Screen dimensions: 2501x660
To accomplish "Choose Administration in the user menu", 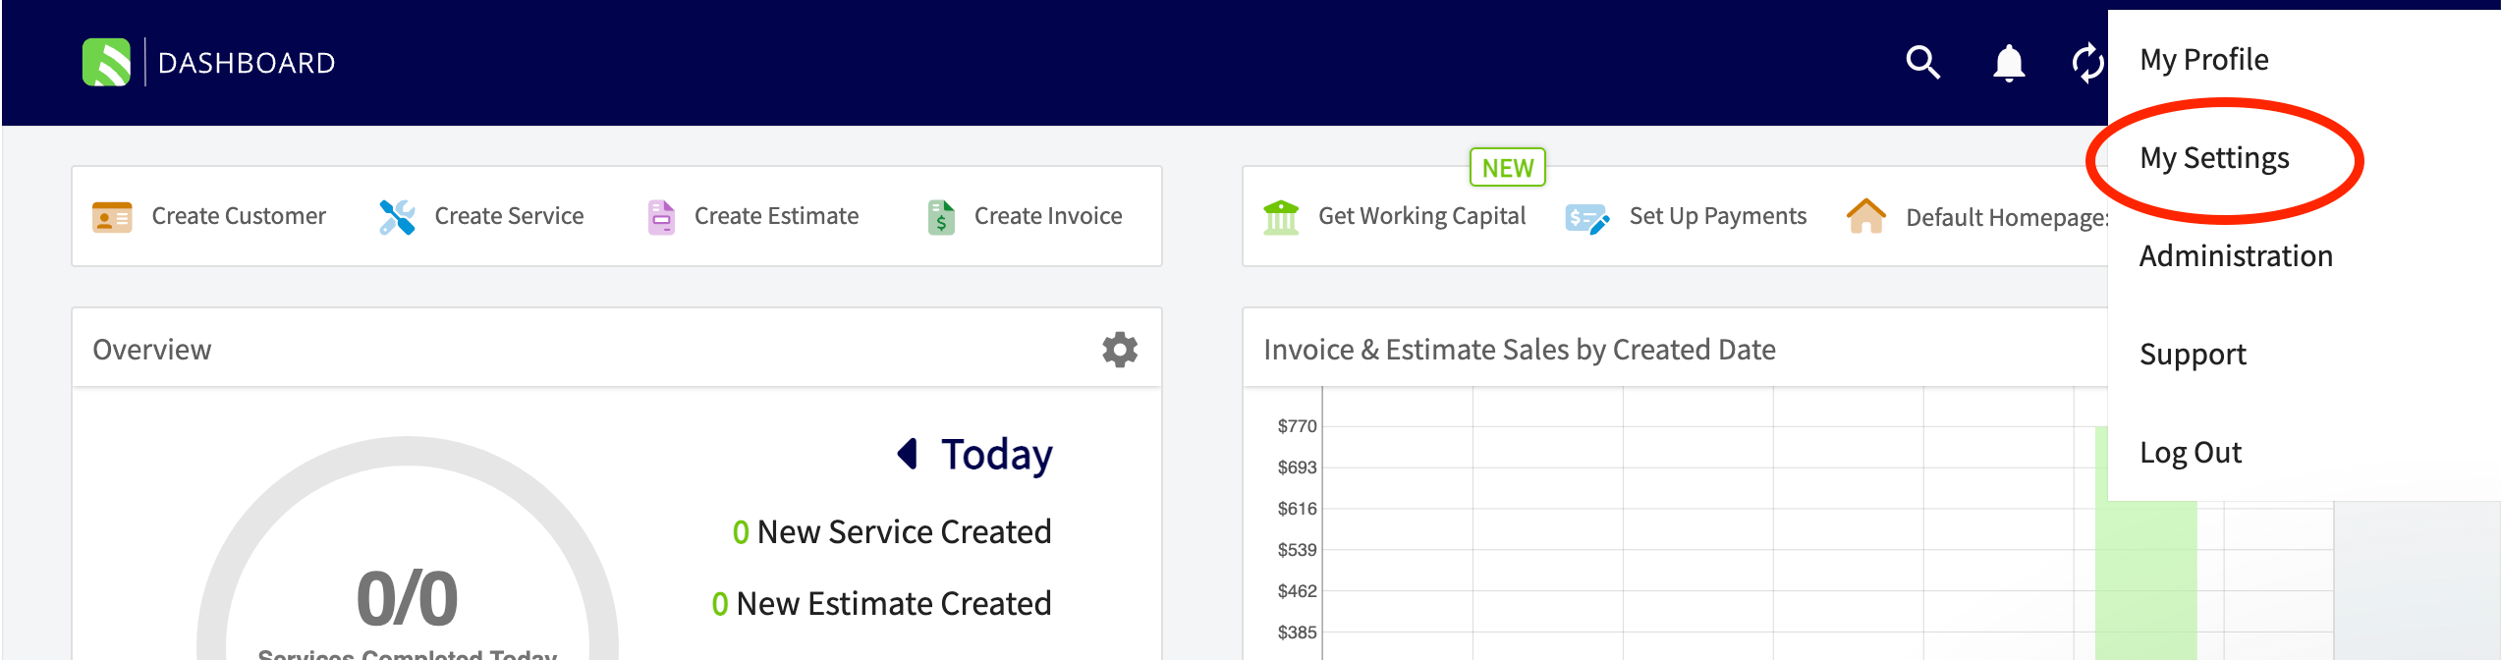I will tap(2236, 256).
